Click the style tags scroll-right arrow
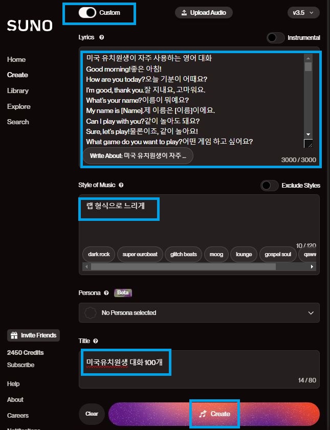Screen dimensions: 330x430 pos(312,266)
